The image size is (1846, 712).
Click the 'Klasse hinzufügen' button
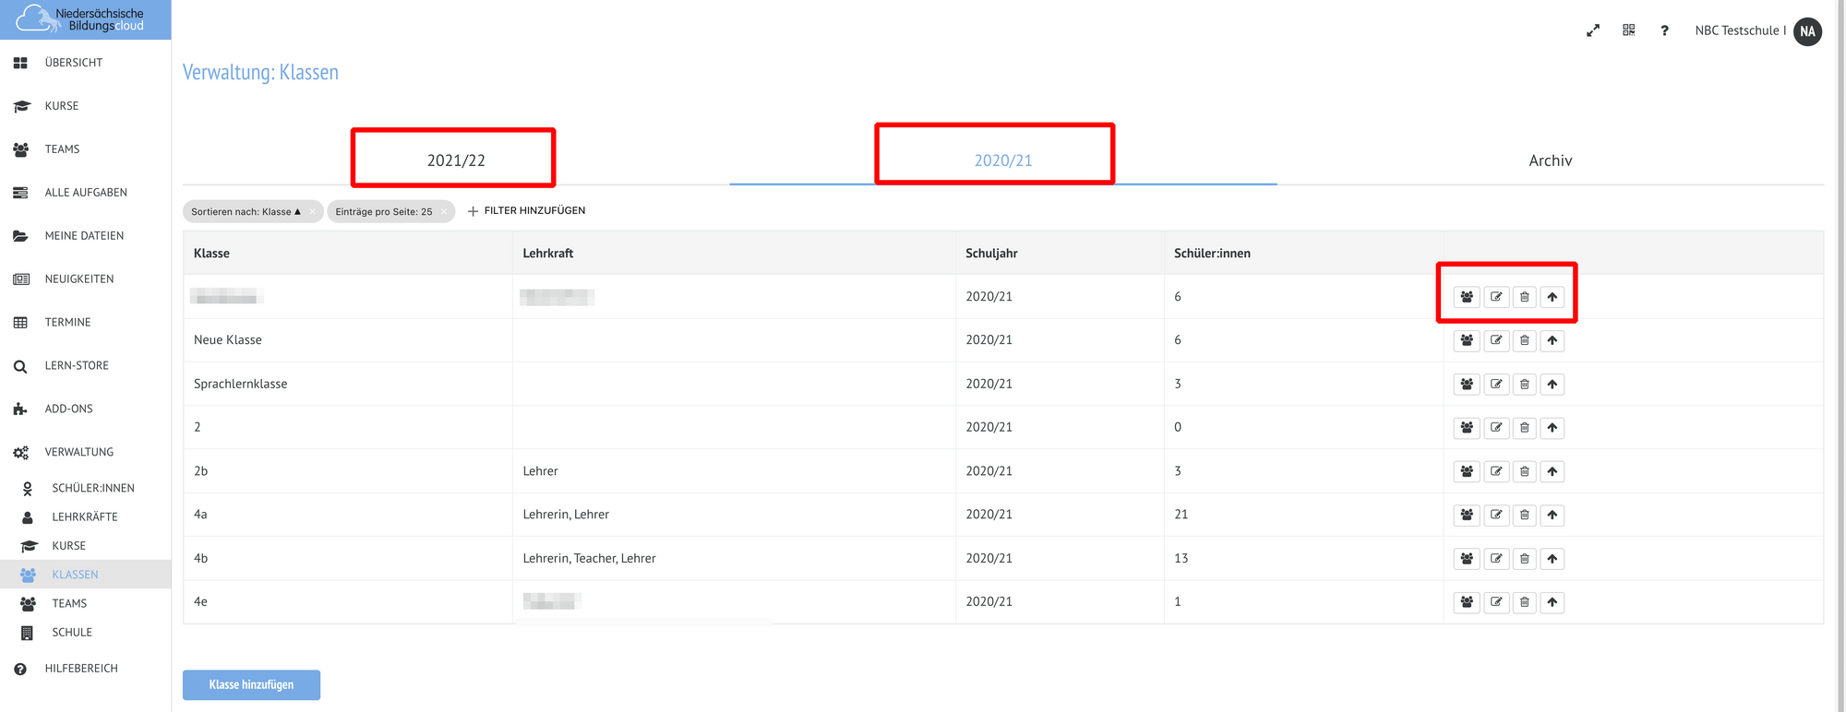click(x=251, y=684)
